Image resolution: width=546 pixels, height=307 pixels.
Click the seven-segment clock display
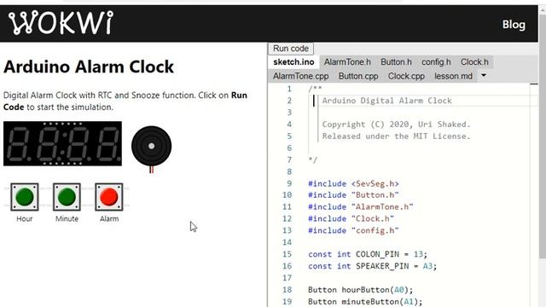click(x=62, y=143)
